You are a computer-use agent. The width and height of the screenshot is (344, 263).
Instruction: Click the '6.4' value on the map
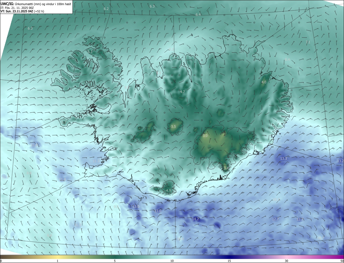(198, 15)
